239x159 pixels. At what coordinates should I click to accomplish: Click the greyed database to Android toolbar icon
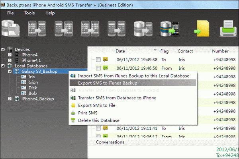coord(143,29)
